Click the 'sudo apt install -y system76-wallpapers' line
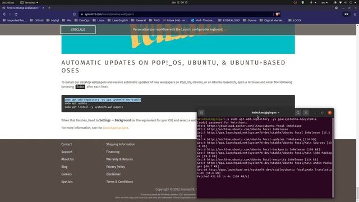 tap(94, 107)
